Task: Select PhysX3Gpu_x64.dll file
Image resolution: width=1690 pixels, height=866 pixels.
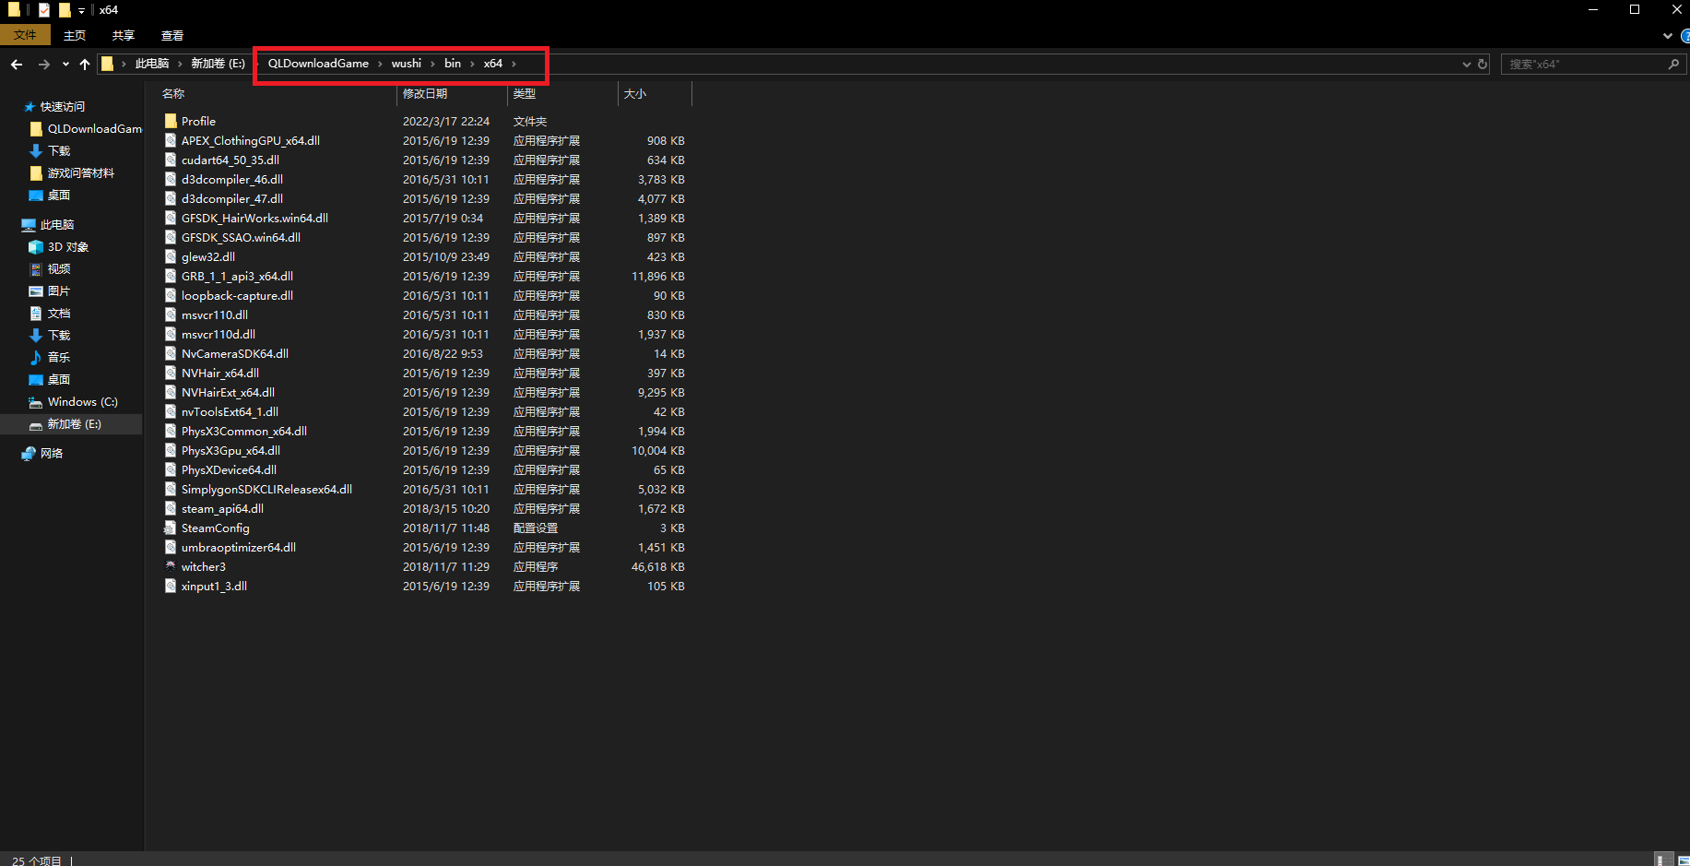Action: (230, 450)
